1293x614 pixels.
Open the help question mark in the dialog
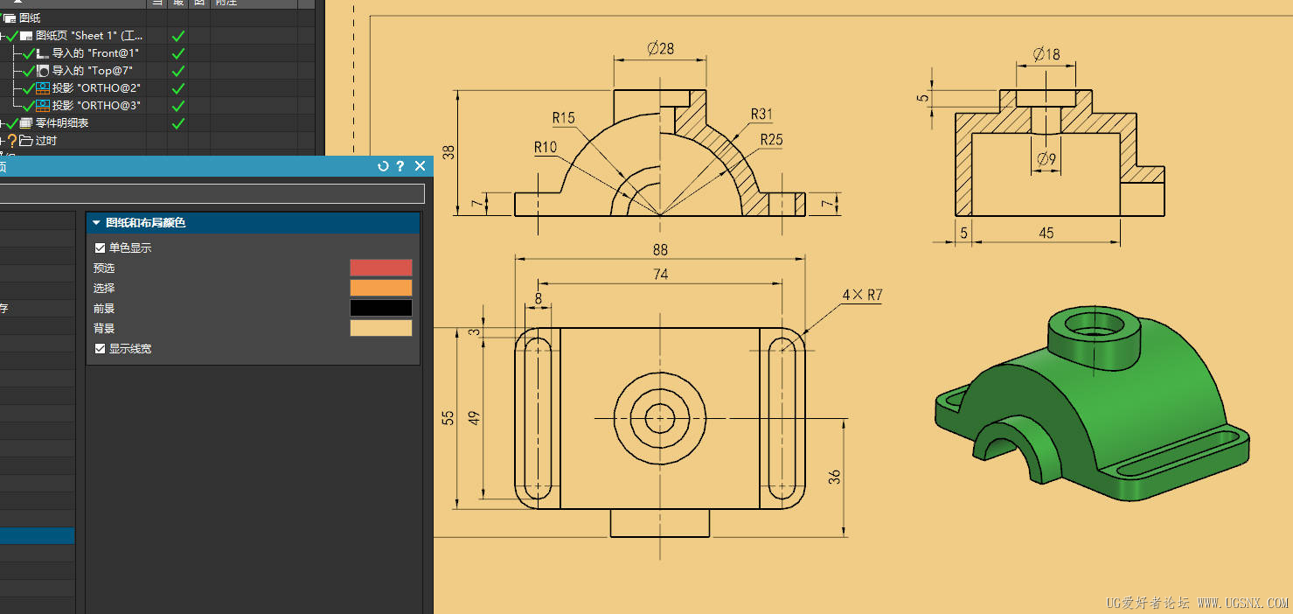pyautogui.click(x=400, y=166)
